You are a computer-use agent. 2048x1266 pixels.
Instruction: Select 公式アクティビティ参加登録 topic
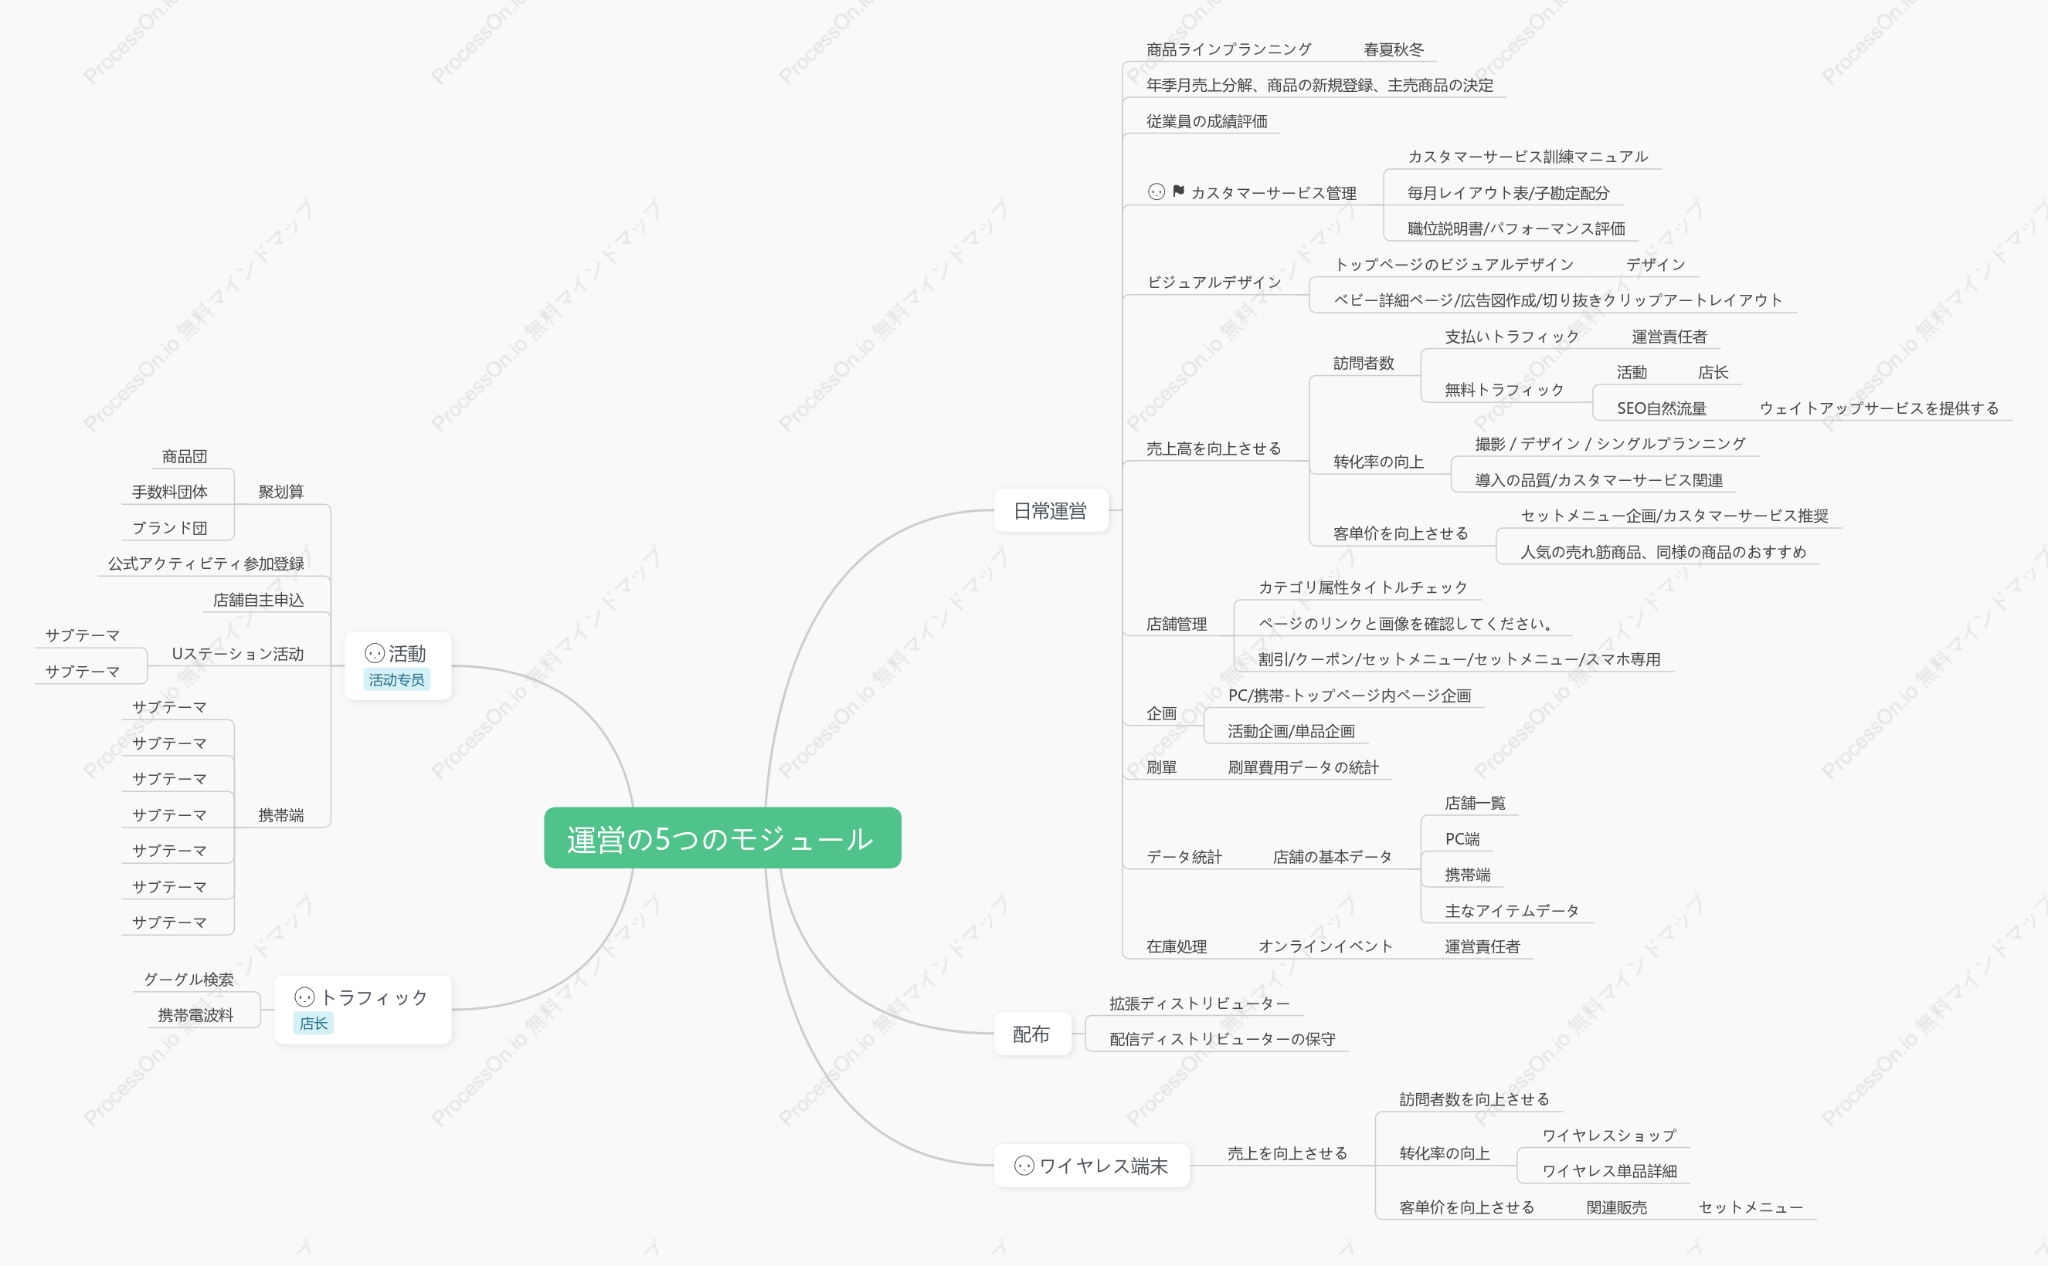click(205, 564)
